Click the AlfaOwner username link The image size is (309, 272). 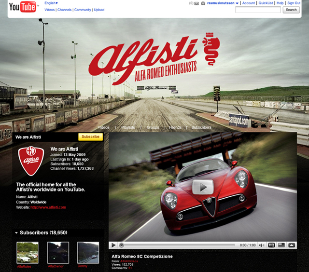(x=56, y=266)
